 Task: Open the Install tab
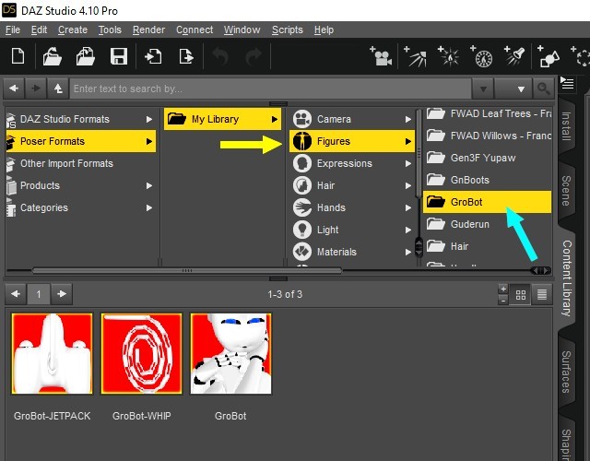(x=566, y=126)
